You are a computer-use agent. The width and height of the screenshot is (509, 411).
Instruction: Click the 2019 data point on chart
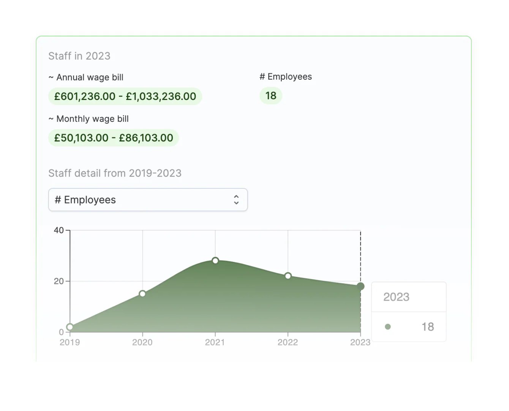[x=70, y=327]
